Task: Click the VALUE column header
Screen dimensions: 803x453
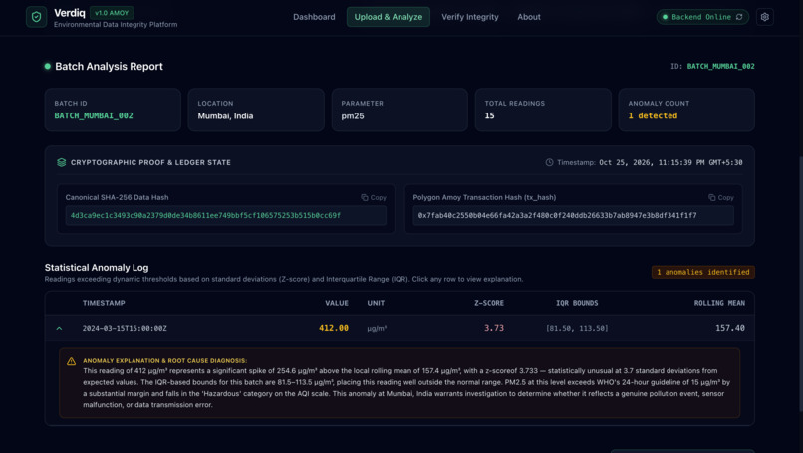Action: (x=337, y=303)
